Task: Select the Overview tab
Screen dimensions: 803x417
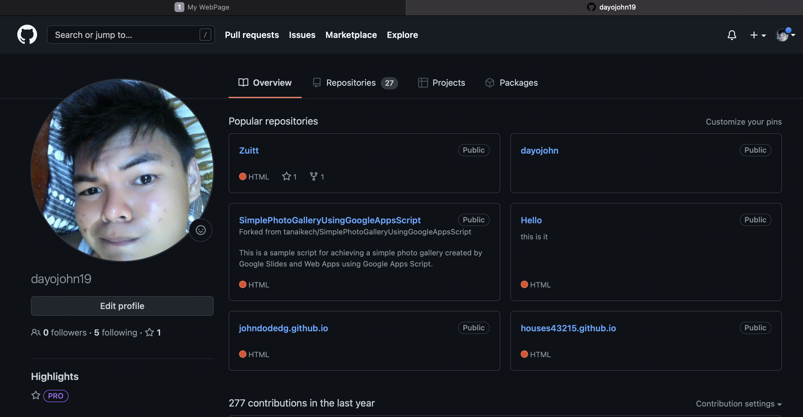Action: click(265, 82)
